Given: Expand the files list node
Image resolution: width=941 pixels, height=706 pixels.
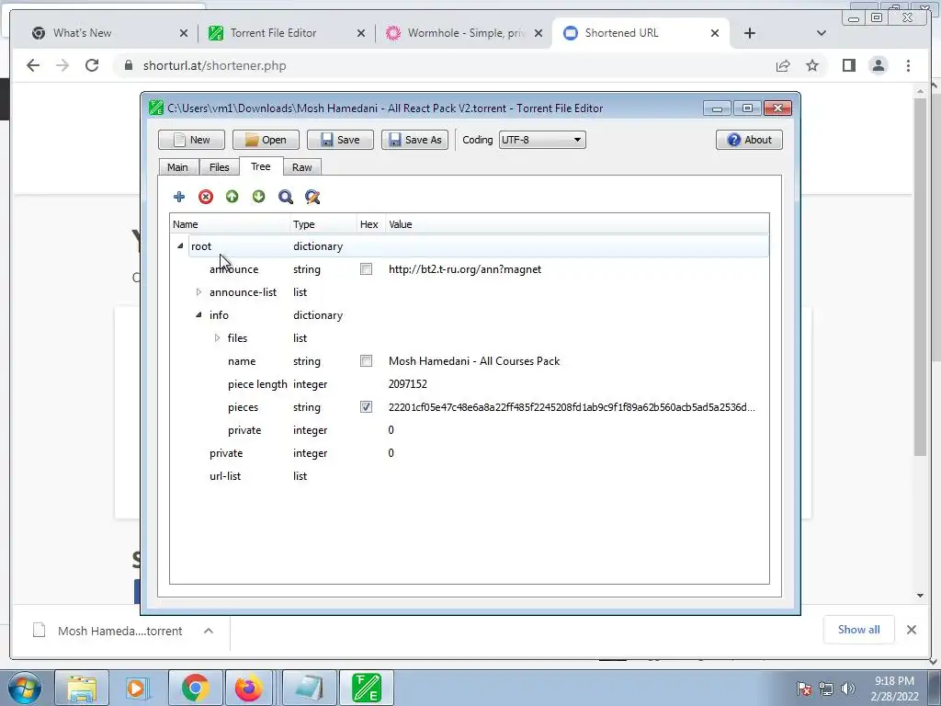Looking at the screenshot, I should 217,338.
